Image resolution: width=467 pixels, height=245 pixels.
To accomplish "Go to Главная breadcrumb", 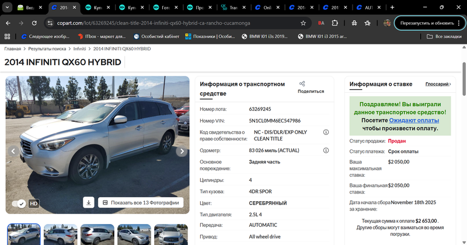I will tap(12, 49).
